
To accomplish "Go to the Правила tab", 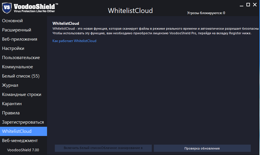I will click(23, 113).
